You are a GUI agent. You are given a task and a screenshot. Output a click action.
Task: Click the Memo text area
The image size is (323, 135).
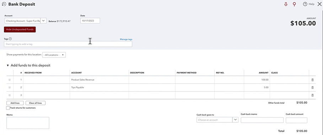(28, 123)
